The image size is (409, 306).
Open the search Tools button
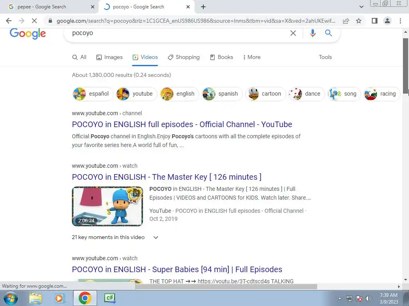pyautogui.click(x=325, y=57)
